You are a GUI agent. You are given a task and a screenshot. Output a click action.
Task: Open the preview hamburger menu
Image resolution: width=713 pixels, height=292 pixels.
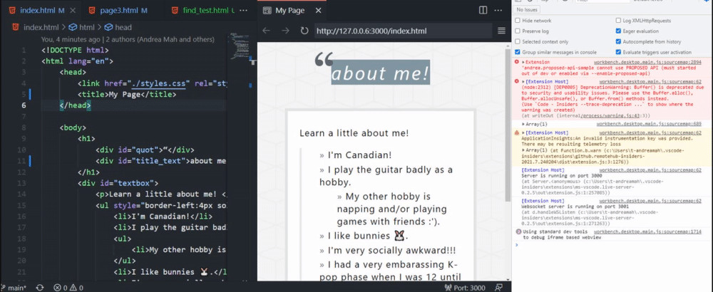[x=501, y=31]
